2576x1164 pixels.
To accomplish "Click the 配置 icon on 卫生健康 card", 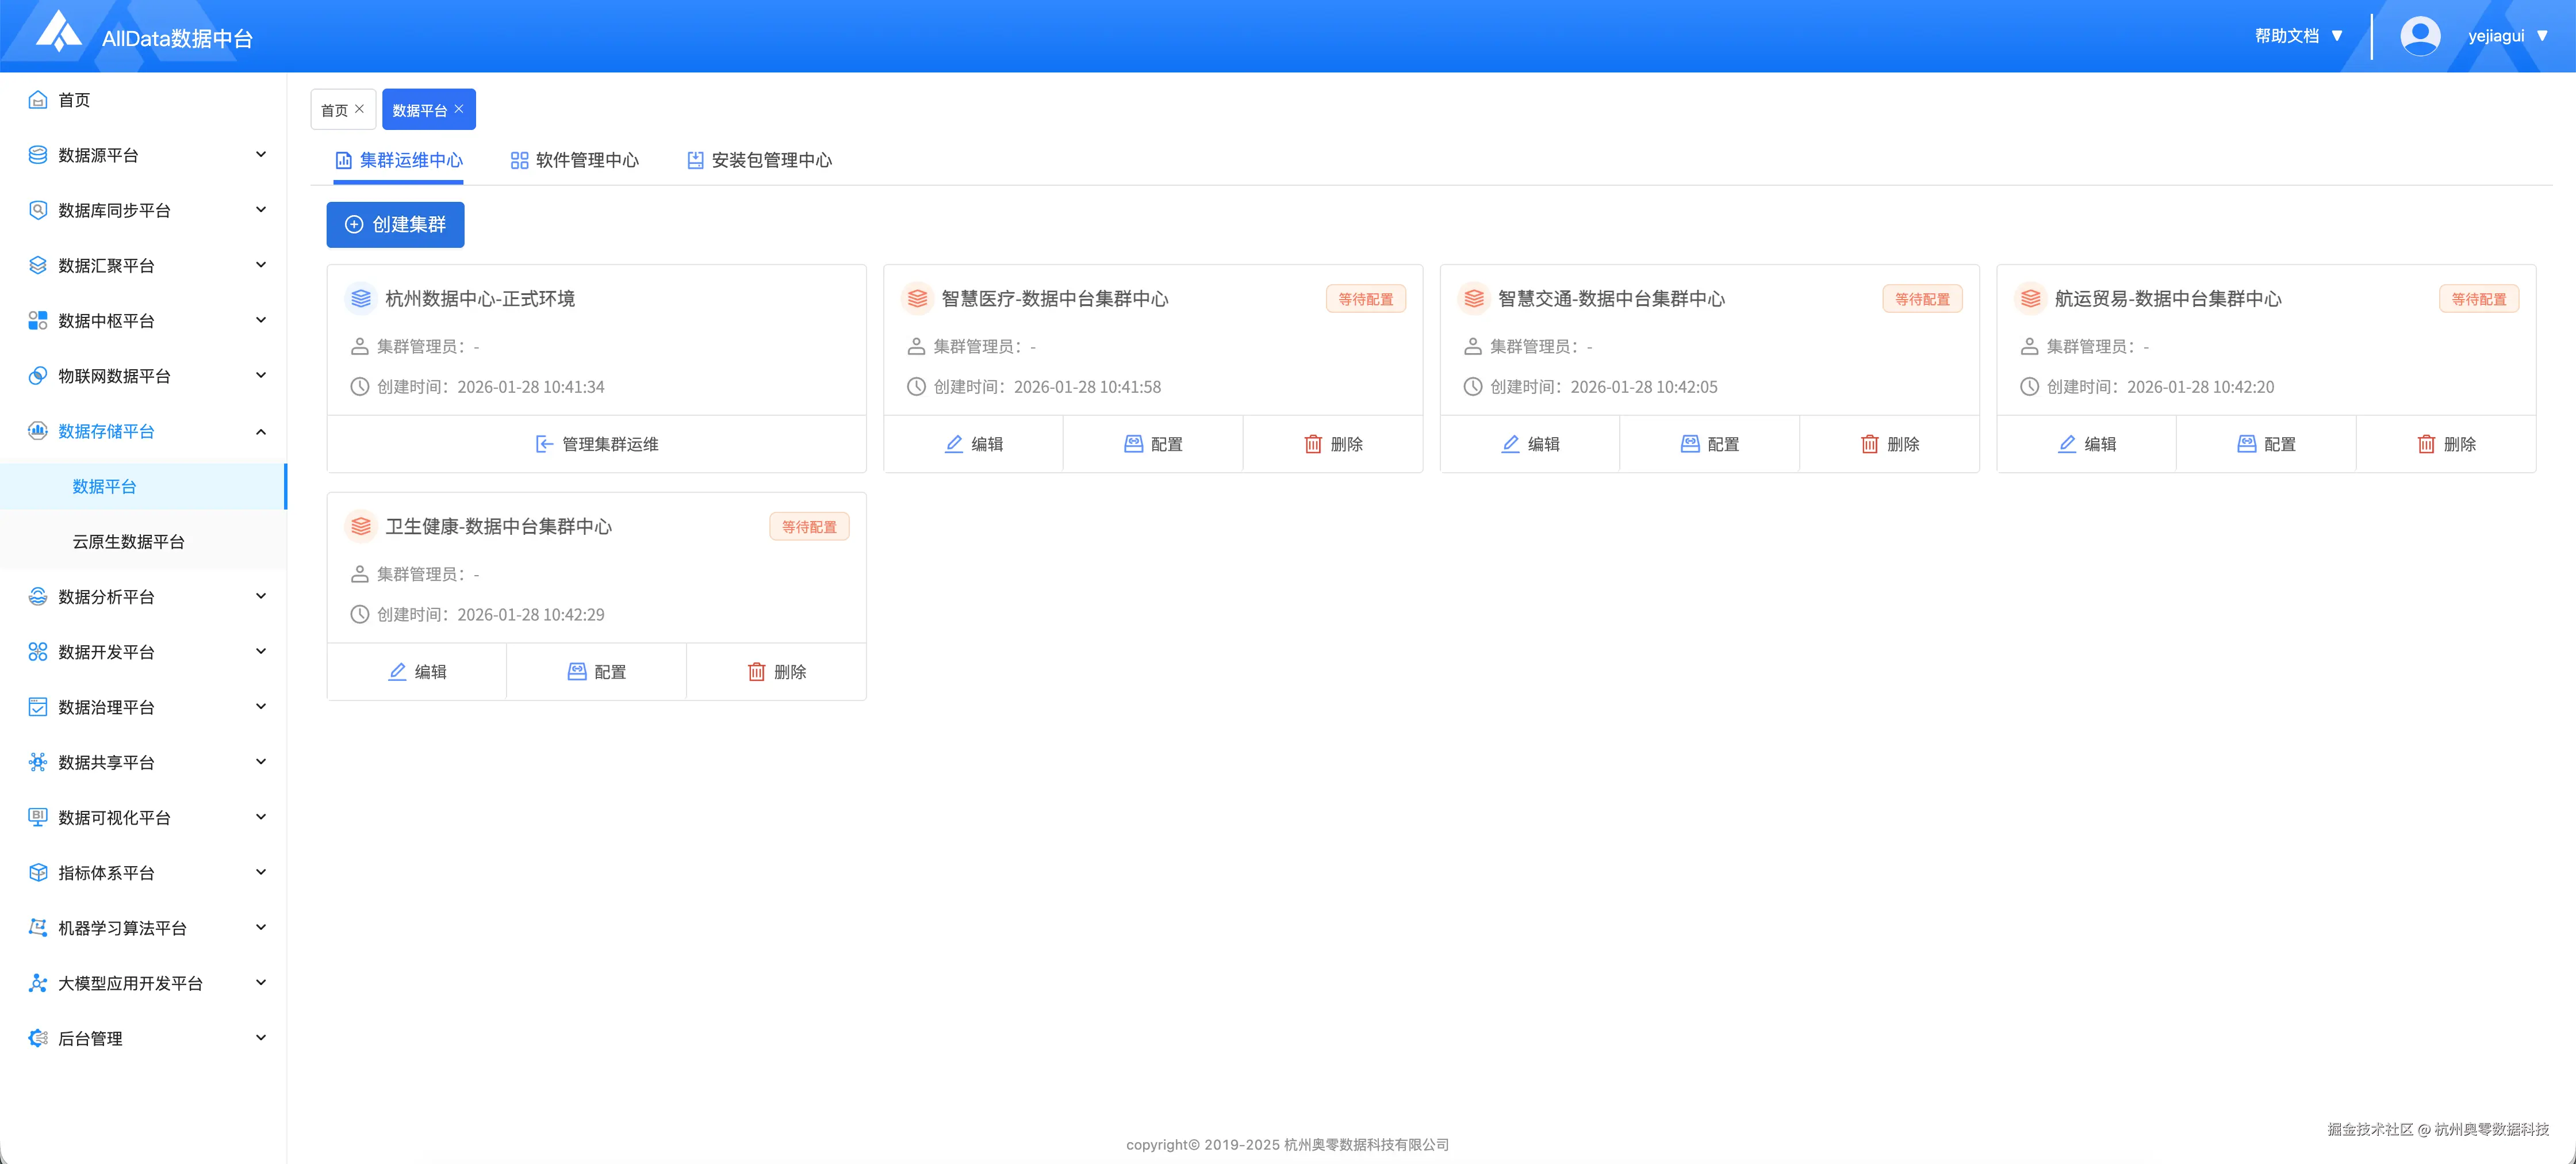I will tap(576, 671).
